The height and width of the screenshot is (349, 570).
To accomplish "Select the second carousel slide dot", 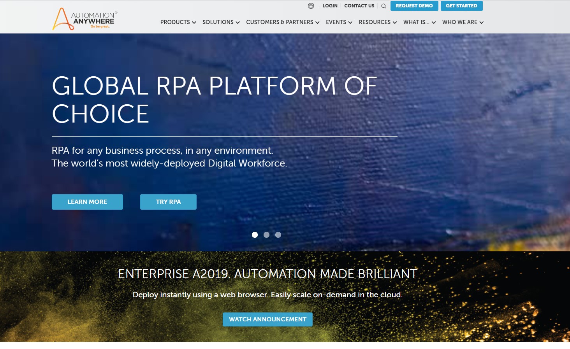I will pos(266,235).
